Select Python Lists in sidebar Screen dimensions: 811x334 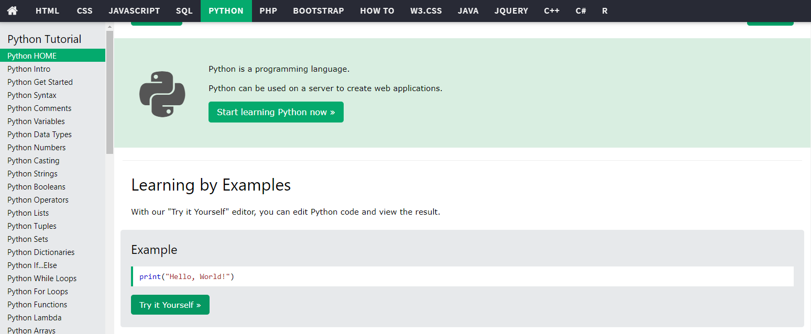pyautogui.click(x=52, y=213)
